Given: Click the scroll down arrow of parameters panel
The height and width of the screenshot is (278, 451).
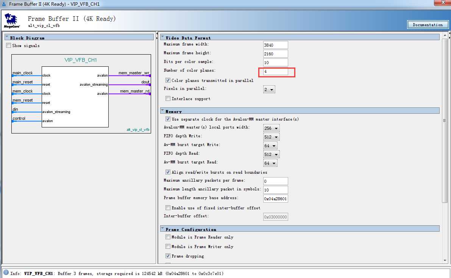Looking at the screenshot, I should click(x=445, y=260).
